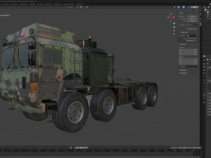Open shading options dropdown arrow
Image resolution: width=211 pixels, height=158 pixels.
(200, 7)
